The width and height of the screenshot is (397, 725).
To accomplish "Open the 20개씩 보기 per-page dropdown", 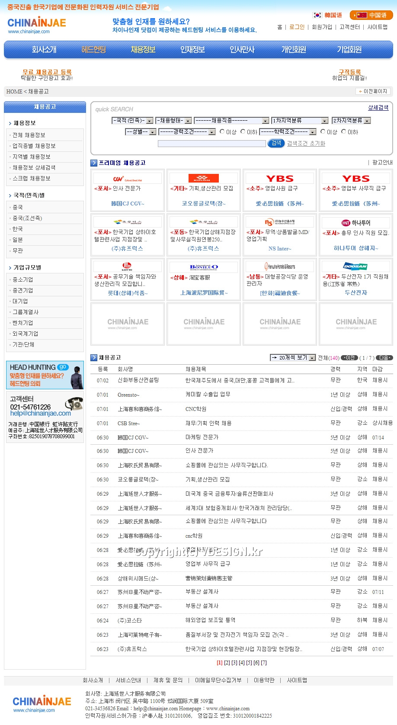I will 293,358.
